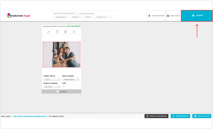The image size is (213, 129).
Task: Choose paper type in Rodzaj papieru select
Action: 70,79
